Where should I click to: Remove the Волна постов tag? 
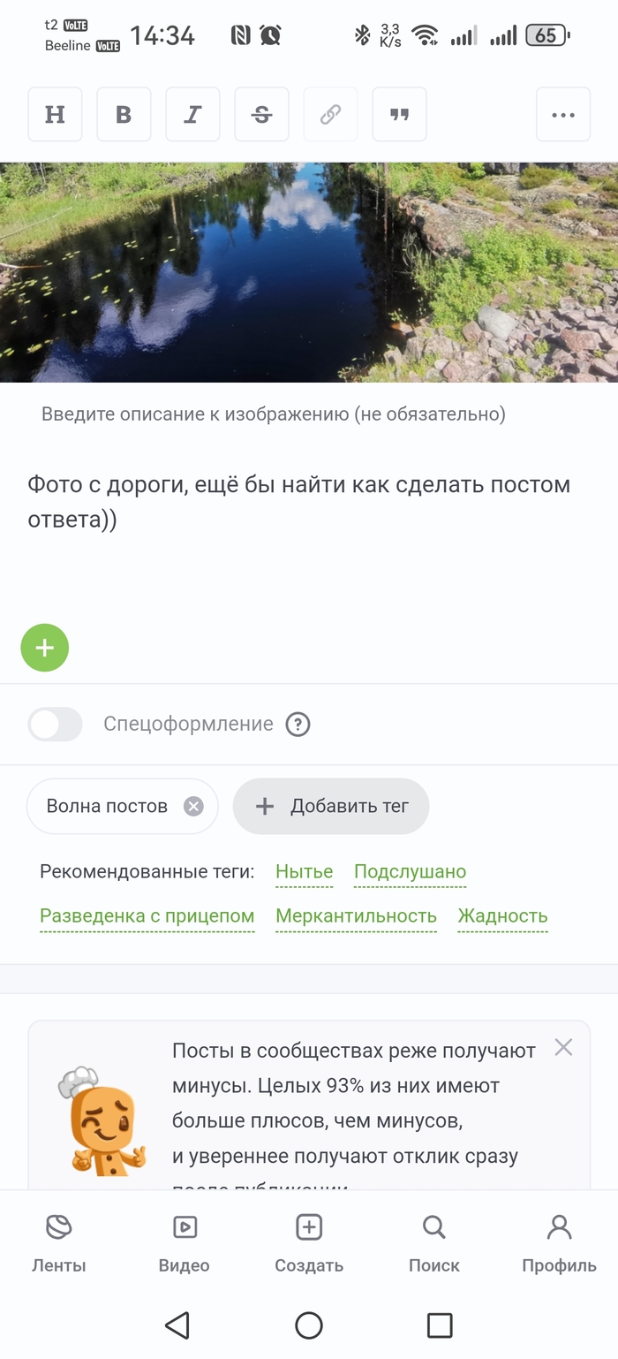point(193,806)
